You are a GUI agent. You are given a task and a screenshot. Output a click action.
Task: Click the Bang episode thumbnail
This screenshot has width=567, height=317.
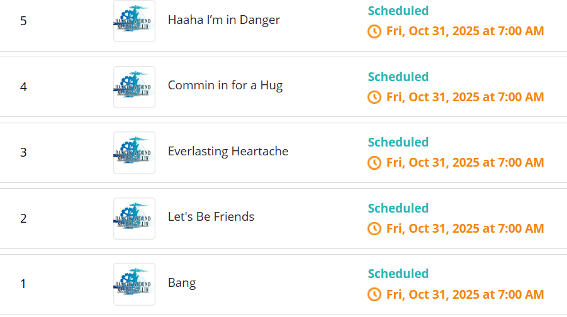point(134,284)
